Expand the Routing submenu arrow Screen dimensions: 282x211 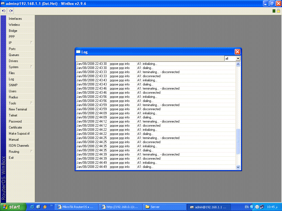point(31,151)
